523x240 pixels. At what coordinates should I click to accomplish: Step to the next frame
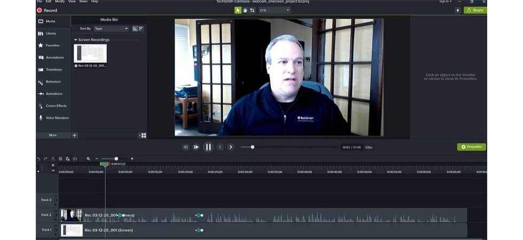(196, 147)
